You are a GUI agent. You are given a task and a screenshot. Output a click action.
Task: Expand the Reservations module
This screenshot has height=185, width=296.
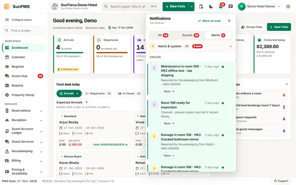point(24,111)
